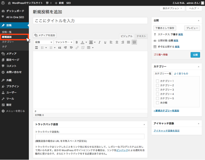The height and width of the screenshot is (160, 205).
Task: Click numbered list icon
Action: click(51, 48)
